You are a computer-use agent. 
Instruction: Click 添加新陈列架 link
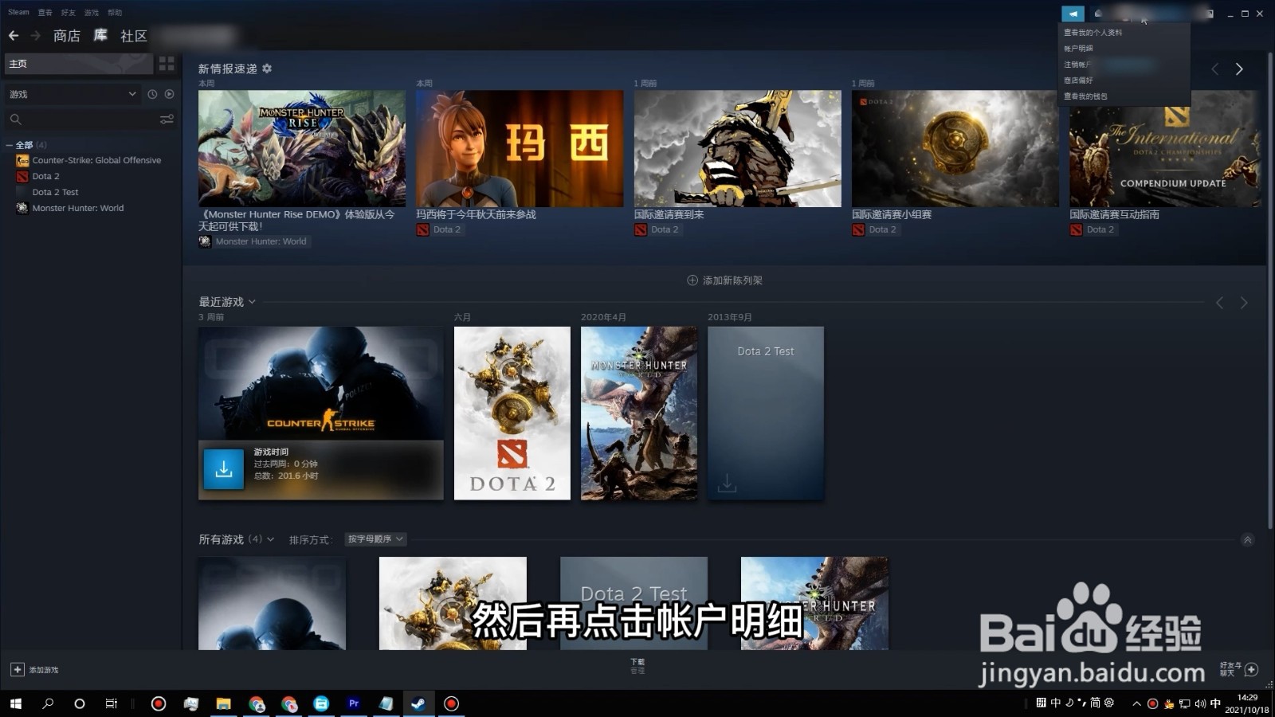732,280
